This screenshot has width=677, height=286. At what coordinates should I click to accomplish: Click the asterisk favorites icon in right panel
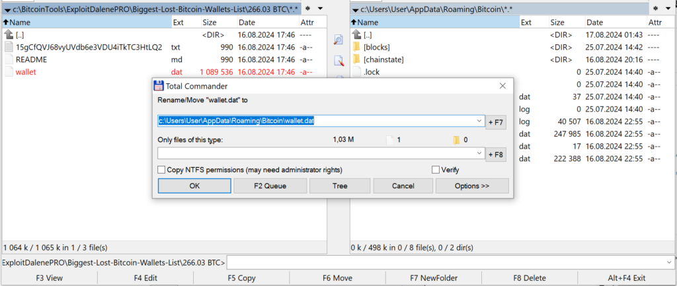[656, 9]
